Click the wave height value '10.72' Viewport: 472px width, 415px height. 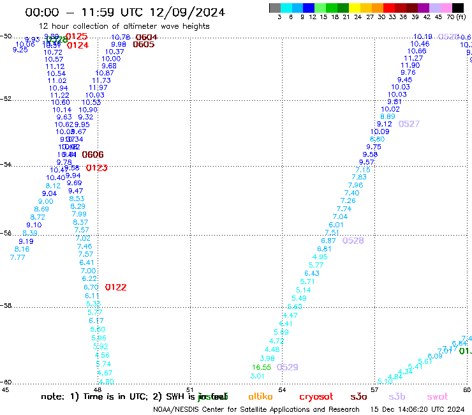53,52
